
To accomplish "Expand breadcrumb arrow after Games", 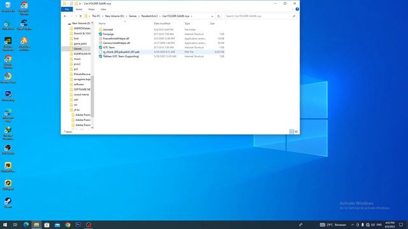I will pos(139,16).
